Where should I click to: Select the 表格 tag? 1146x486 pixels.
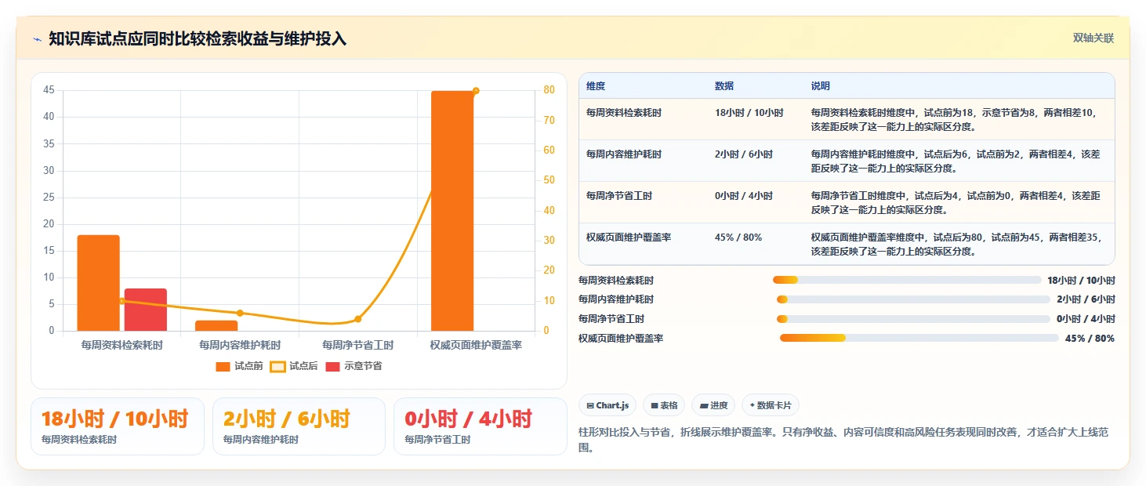663,405
